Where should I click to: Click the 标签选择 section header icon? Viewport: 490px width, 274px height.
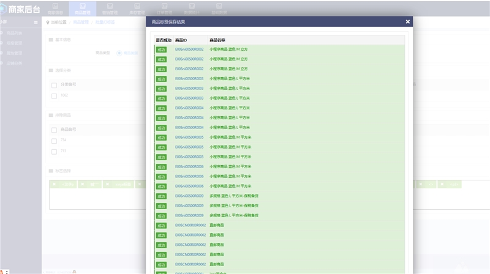click(x=51, y=171)
